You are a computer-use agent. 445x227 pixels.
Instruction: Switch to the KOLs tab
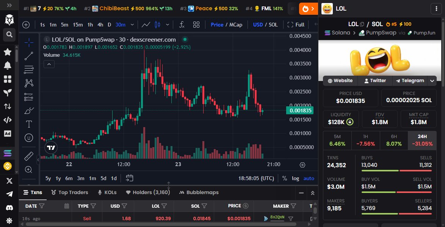click(x=107, y=193)
